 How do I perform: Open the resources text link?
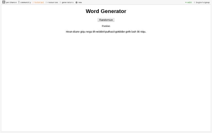[x=53, y=2]
